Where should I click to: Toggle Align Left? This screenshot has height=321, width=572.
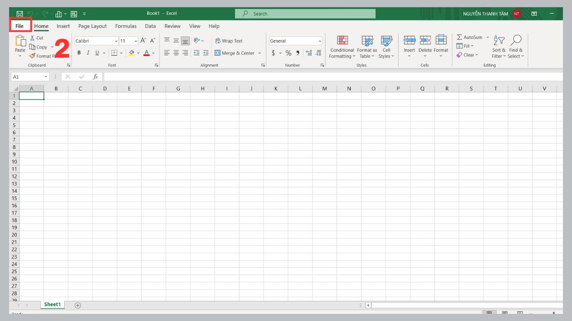click(x=167, y=53)
